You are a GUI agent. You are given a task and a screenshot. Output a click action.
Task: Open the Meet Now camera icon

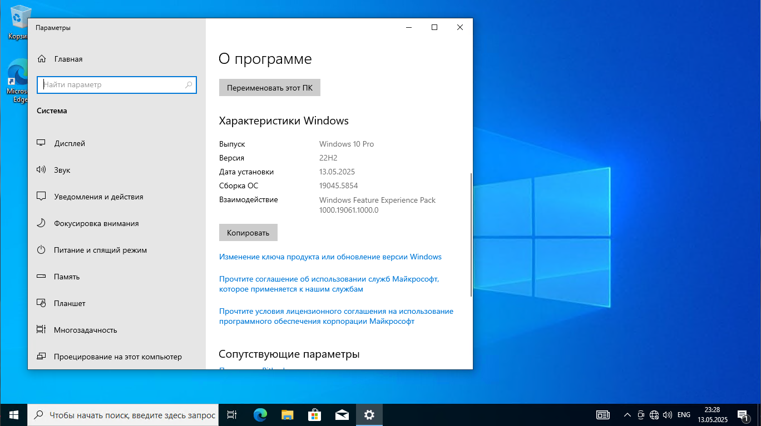click(641, 415)
